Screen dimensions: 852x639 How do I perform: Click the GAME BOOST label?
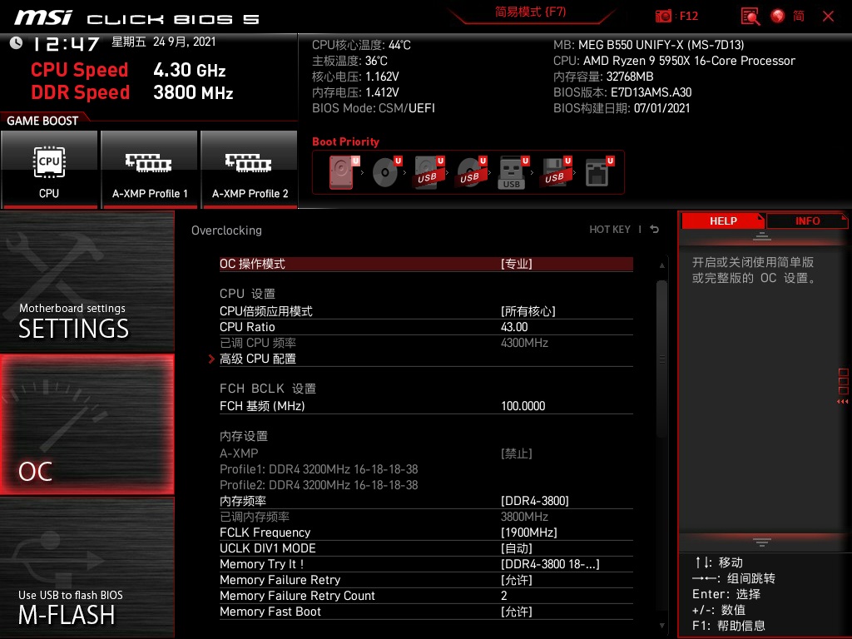coord(42,121)
